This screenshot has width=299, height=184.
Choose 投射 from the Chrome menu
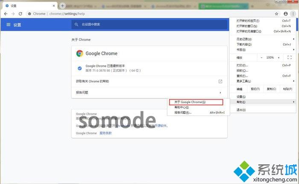pyautogui.click(x=263, y=71)
